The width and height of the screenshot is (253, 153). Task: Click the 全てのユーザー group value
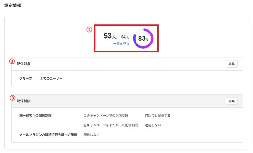tap(51, 79)
